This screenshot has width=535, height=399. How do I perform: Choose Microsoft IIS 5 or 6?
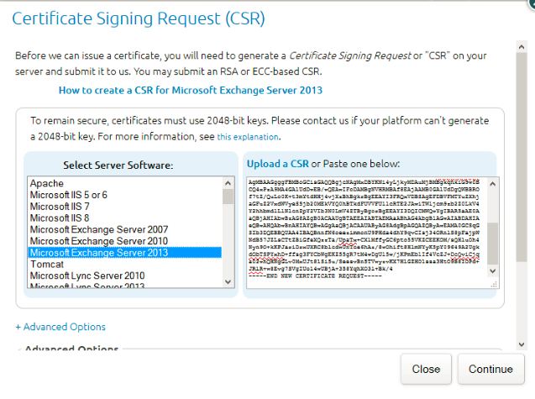pyautogui.click(x=69, y=195)
